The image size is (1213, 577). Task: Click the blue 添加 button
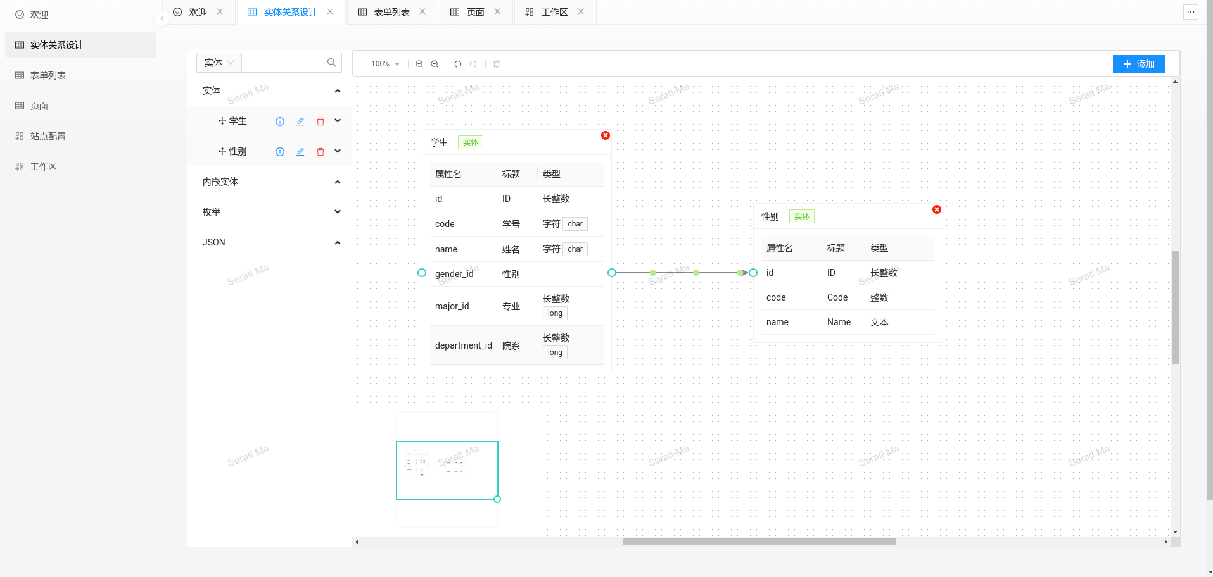[1138, 64]
